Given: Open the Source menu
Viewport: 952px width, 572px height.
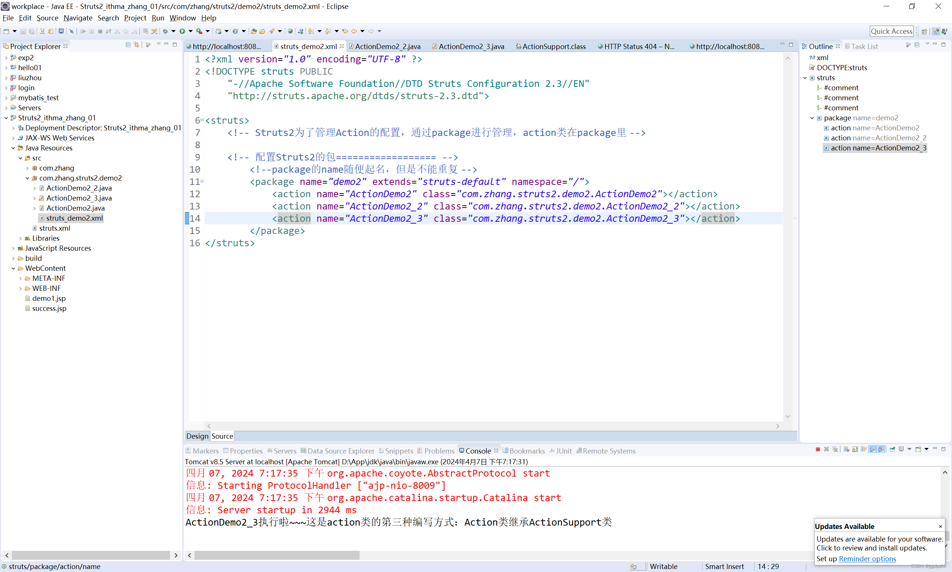Looking at the screenshot, I should point(48,18).
